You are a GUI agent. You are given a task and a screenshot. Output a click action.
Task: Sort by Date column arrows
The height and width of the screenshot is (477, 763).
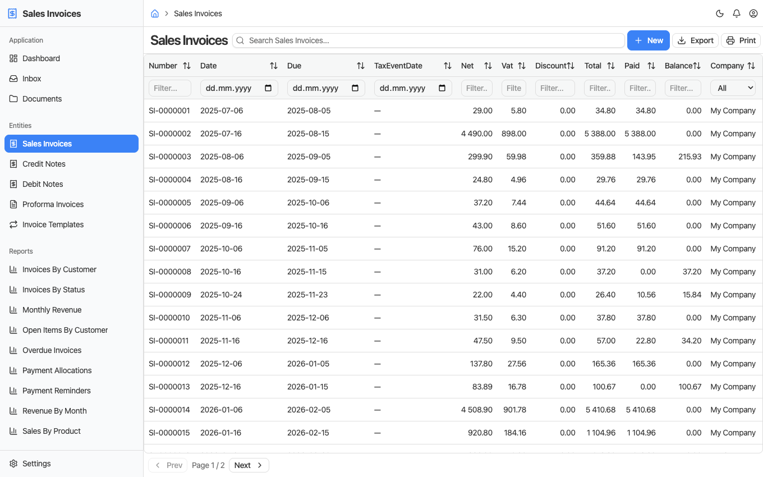[274, 66]
